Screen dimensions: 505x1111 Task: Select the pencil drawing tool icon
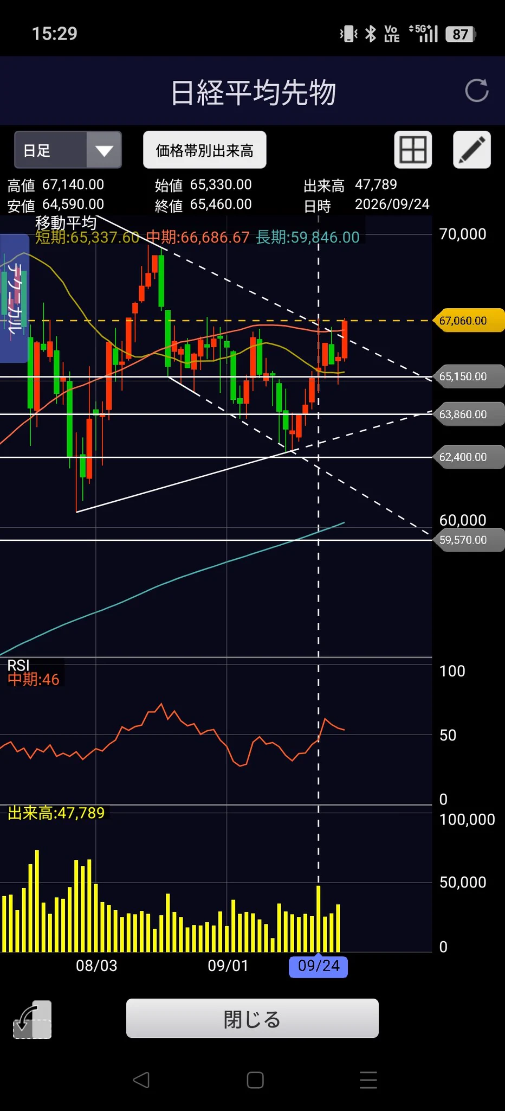tap(471, 150)
